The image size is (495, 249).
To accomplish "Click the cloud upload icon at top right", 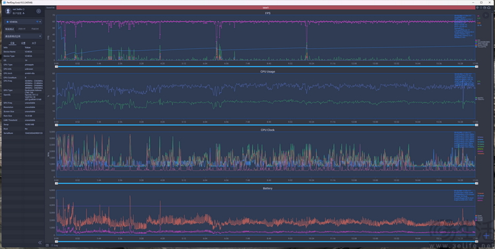I will tap(489, 7).
